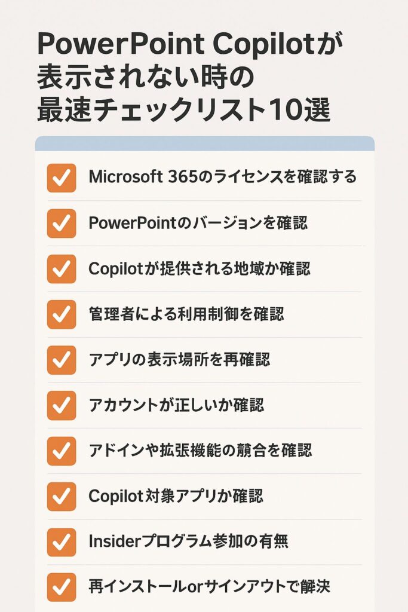Click the アカウントが正しいか確認 text
The width and height of the screenshot is (408, 612).
176,405
